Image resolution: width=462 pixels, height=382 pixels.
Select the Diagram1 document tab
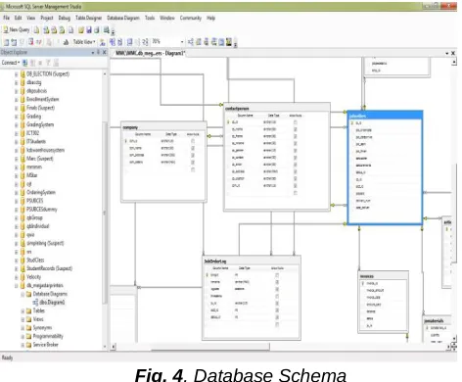point(150,53)
